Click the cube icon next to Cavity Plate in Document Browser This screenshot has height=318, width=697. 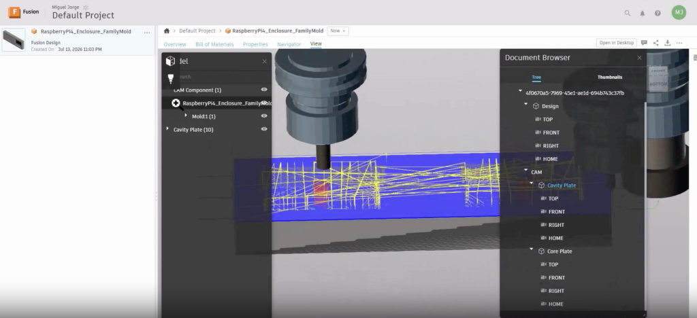point(541,185)
